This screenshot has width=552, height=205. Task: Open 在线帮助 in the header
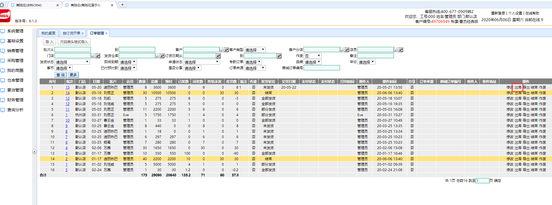pos(532,13)
